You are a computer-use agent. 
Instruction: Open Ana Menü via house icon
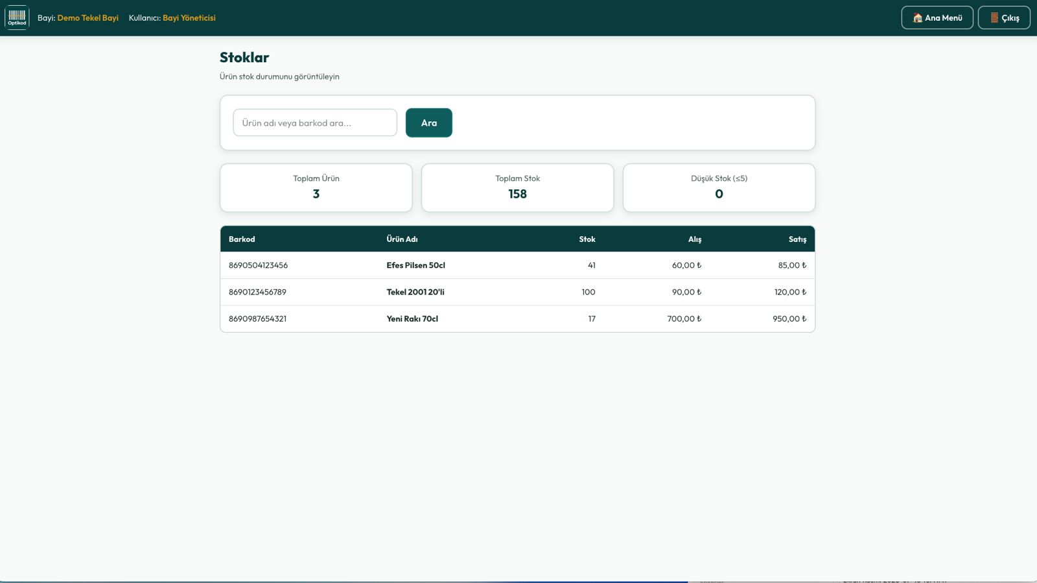click(917, 18)
